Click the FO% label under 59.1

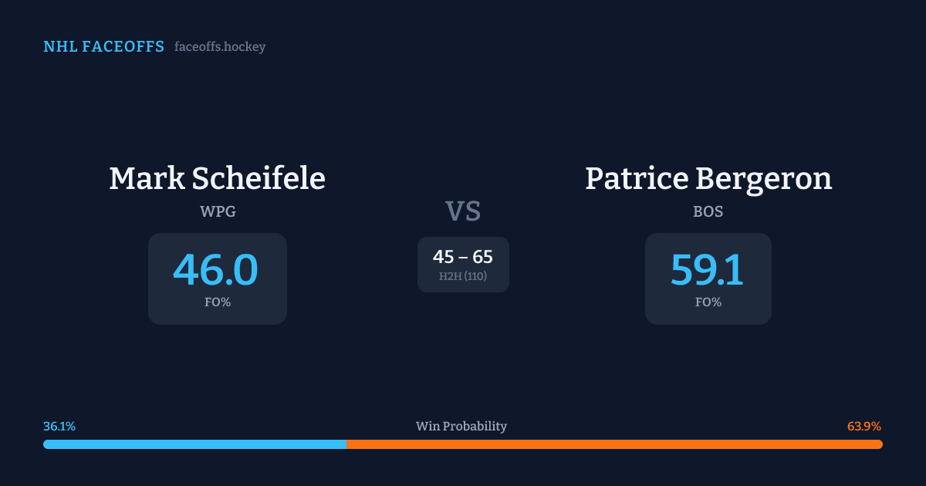pos(708,302)
